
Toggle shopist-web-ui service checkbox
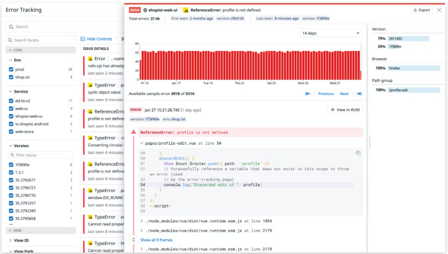point(11,116)
